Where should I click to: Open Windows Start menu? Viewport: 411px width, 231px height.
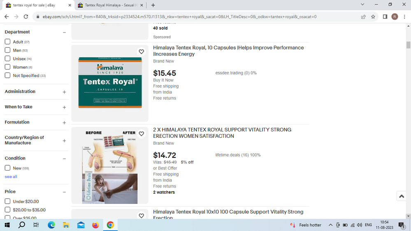point(7,225)
